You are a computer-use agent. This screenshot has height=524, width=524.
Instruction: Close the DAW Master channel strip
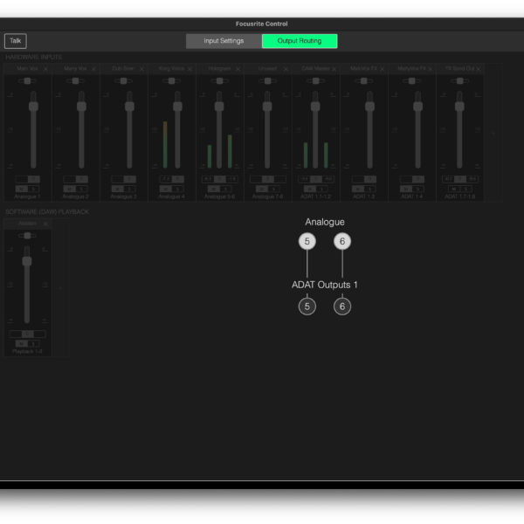334,68
